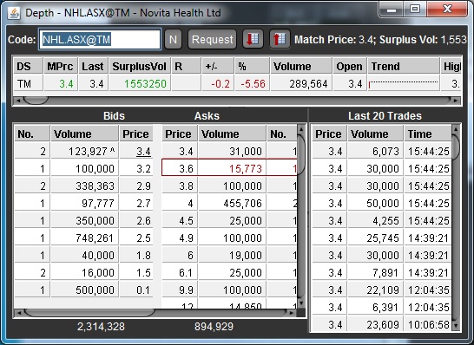Select the highlighted ask volume 15,773
Image resolution: width=474 pixels, height=345 pixels.
tap(232, 168)
